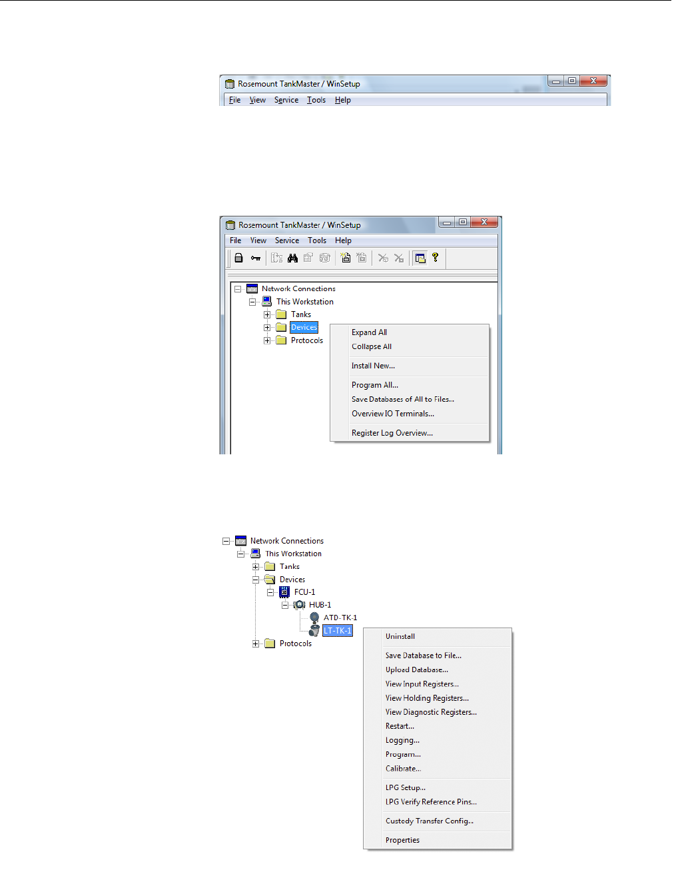Select the highlighted LT-TK-1 tree item
Viewport: 684px width, 880px height.
point(338,630)
